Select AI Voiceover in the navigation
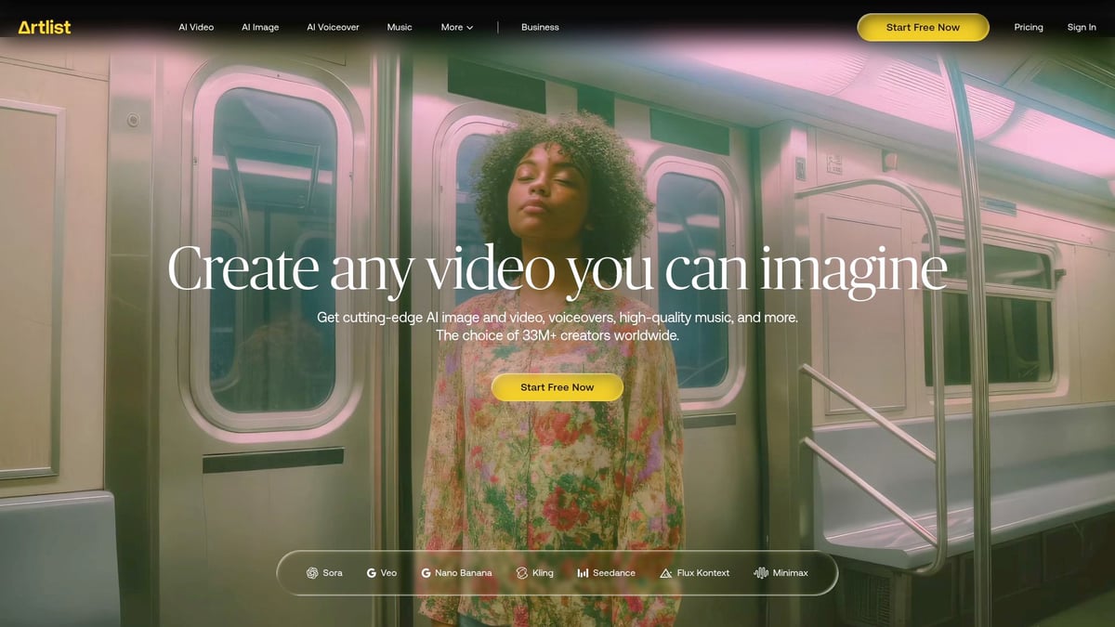Image resolution: width=1115 pixels, height=627 pixels. click(x=333, y=27)
